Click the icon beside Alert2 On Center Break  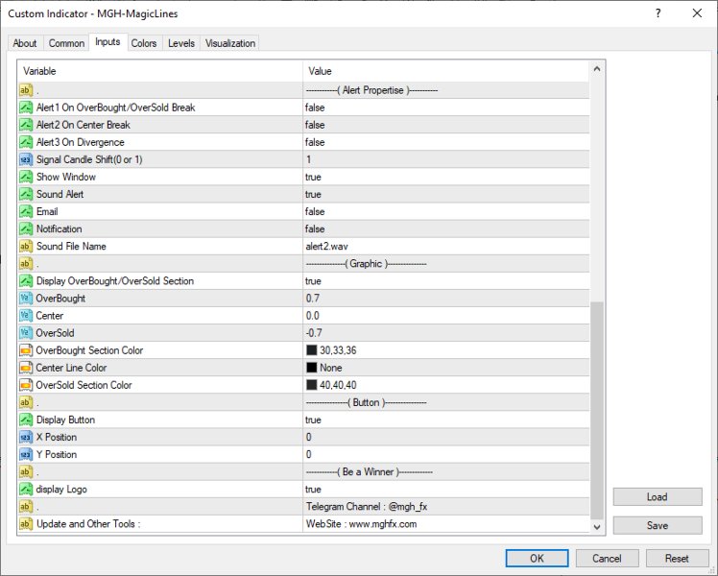(x=26, y=125)
